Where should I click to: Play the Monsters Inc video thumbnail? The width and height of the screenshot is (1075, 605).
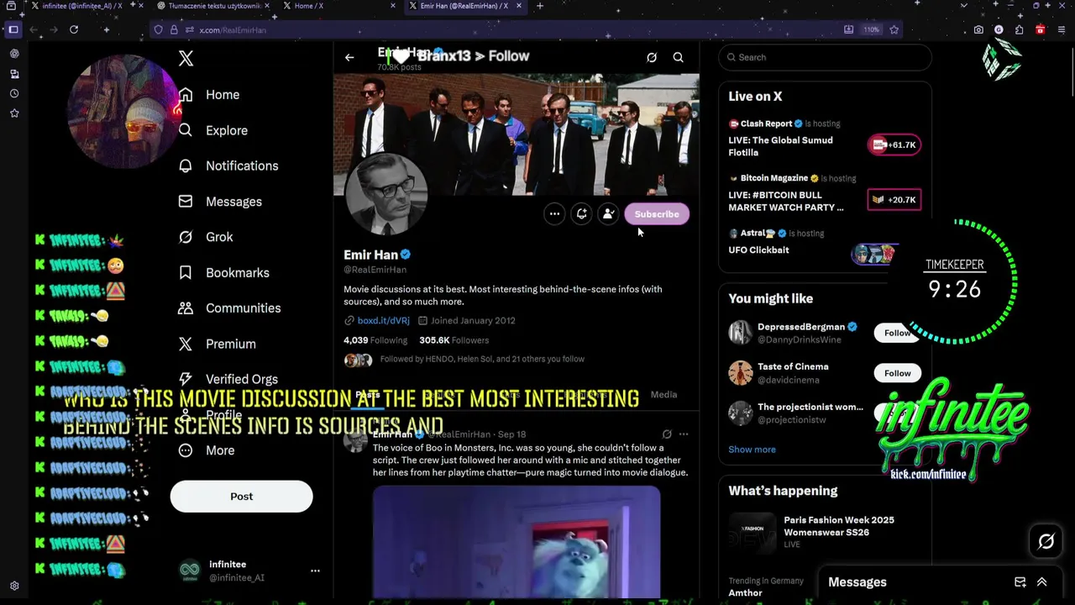click(x=517, y=541)
